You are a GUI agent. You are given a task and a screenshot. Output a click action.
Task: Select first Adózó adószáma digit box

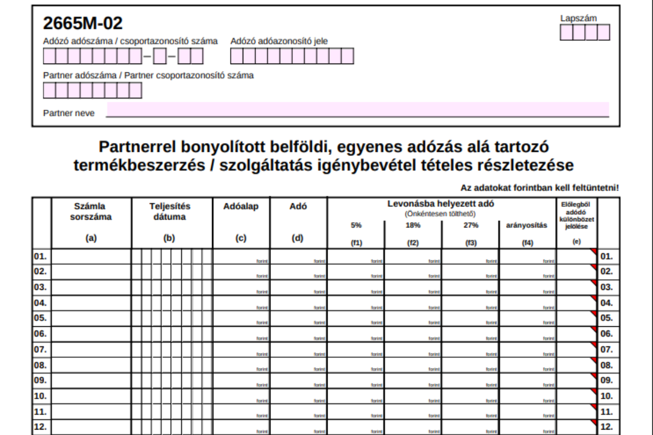click(50, 57)
